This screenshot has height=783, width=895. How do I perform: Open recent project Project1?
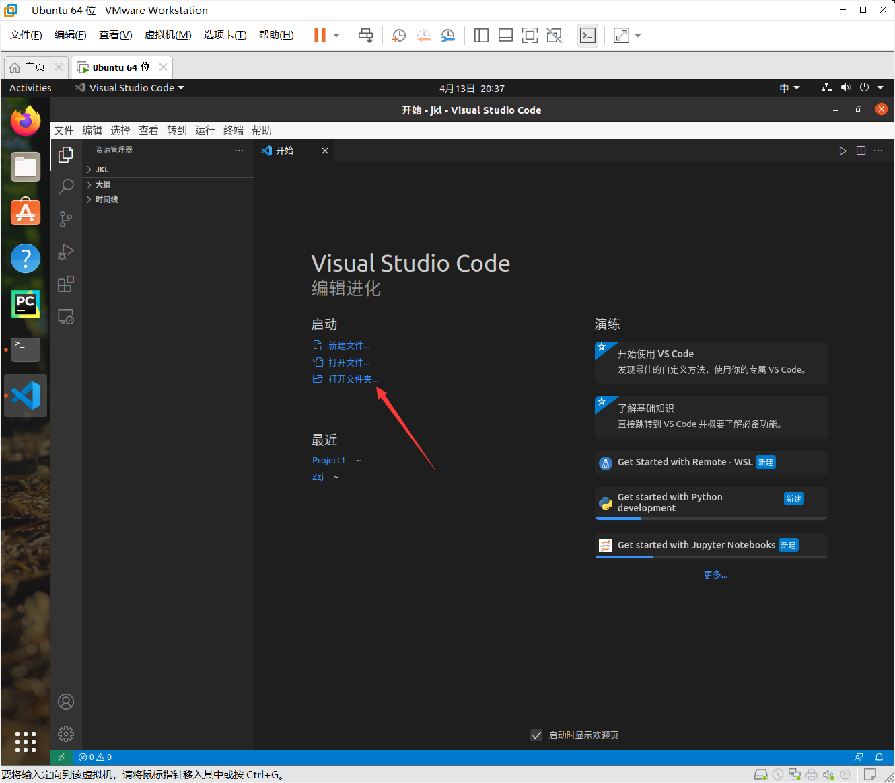[328, 461]
